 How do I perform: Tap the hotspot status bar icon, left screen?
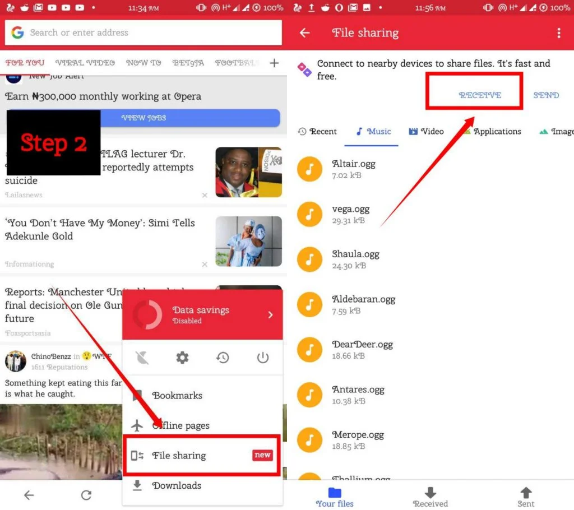pos(216,8)
